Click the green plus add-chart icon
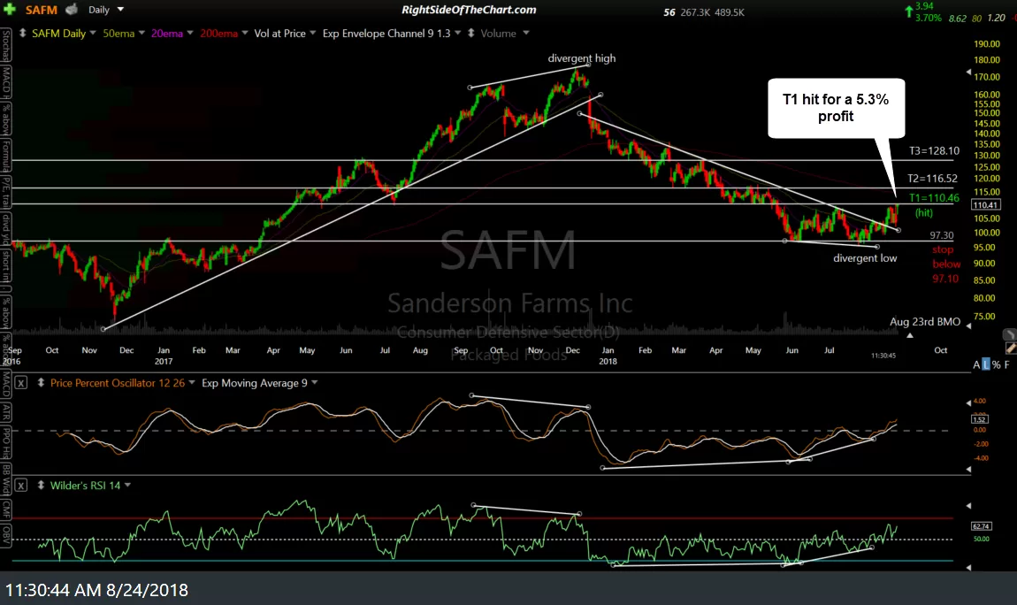This screenshot has height=605, width=1017. 10,9
